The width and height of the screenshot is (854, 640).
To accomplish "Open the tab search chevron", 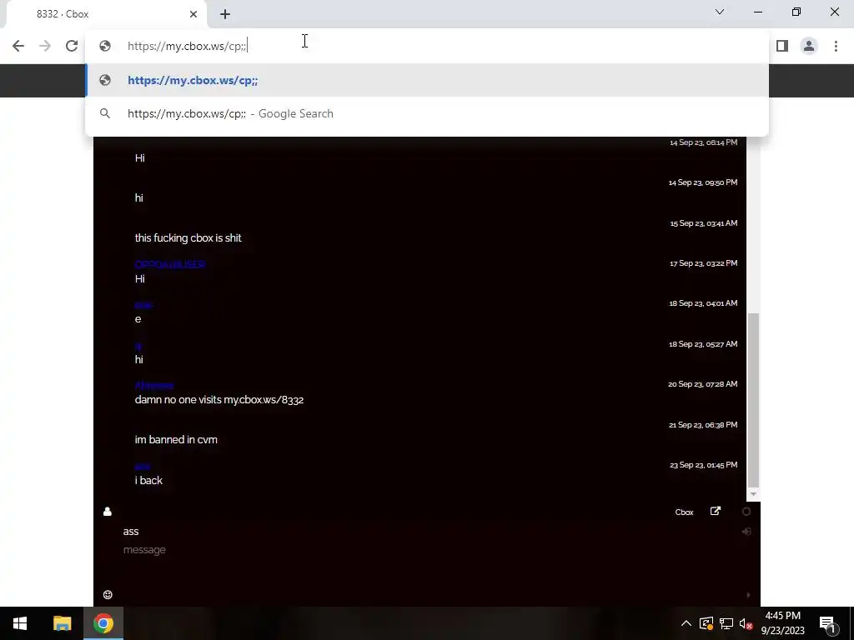I will pyautogui.click(x=720, y=12).
